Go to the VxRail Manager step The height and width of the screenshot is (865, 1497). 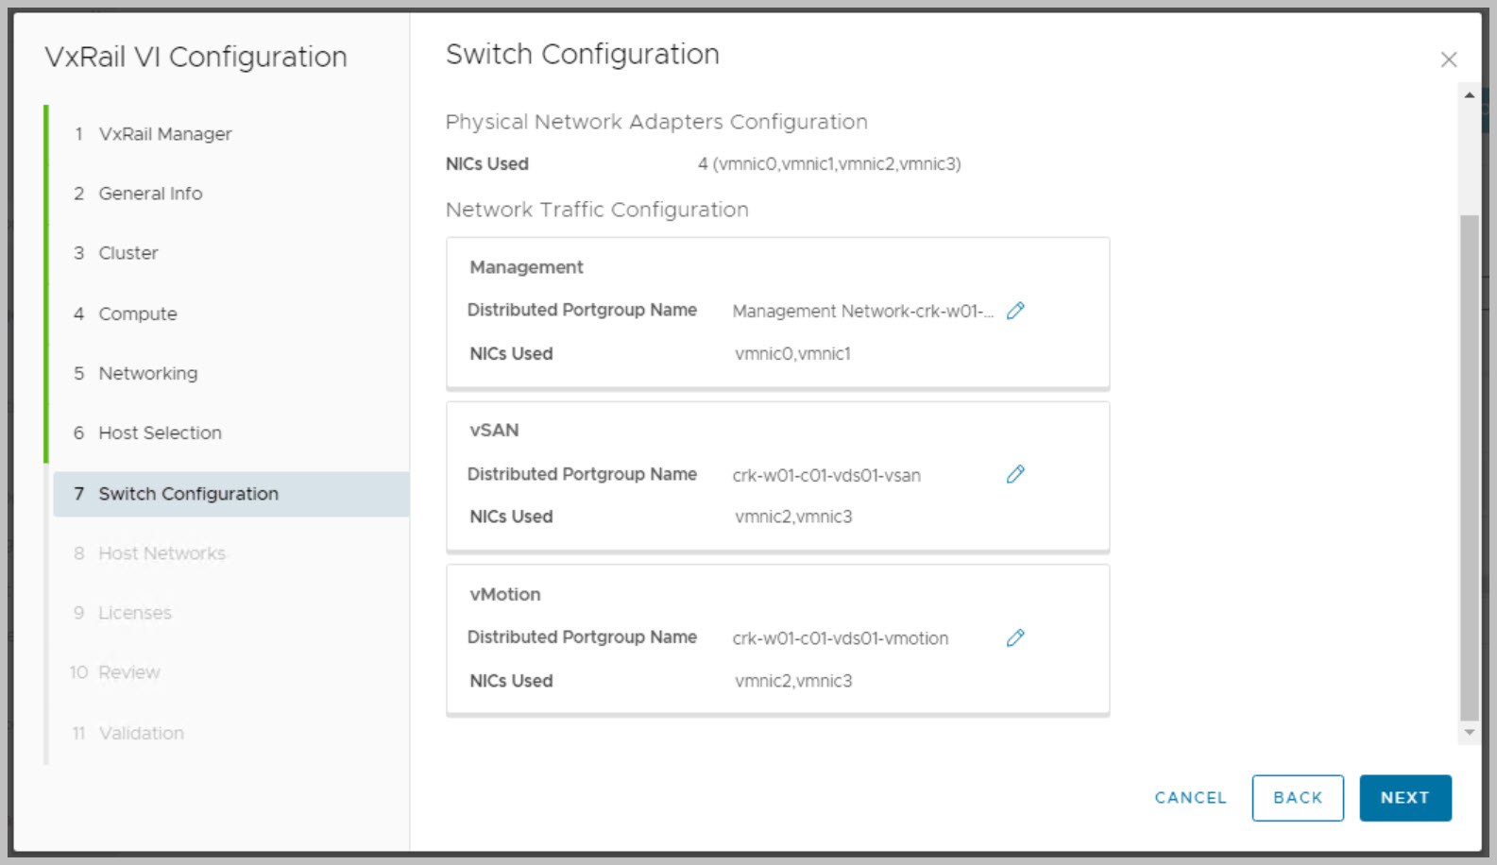click(x=164, y=134)
